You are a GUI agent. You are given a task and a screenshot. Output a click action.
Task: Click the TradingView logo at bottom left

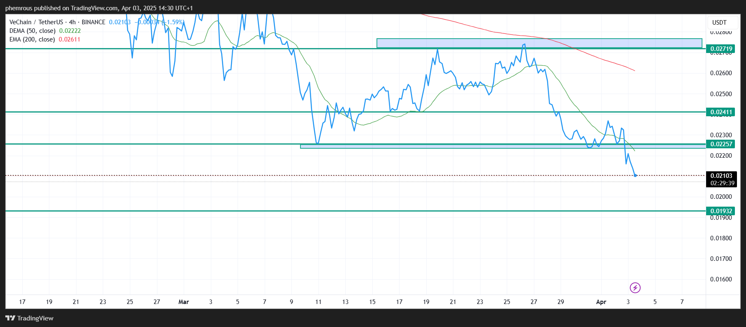[x=30, y=318]
